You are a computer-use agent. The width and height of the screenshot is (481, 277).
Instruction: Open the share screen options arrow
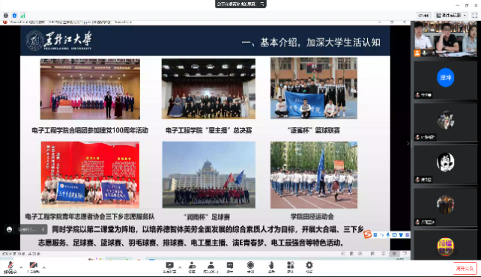180,267
